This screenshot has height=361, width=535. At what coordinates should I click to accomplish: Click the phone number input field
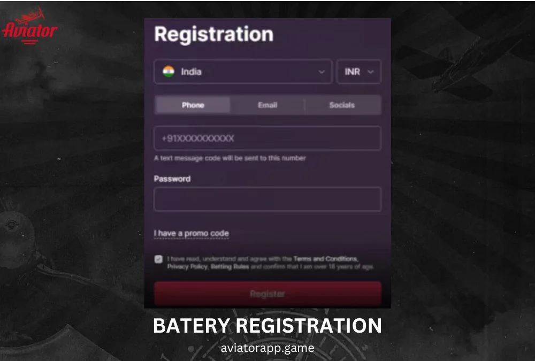[x=267, y=138]
